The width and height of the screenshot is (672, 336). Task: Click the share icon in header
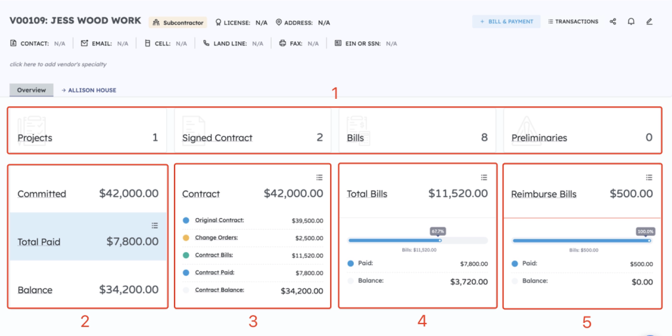pos(613,22)
